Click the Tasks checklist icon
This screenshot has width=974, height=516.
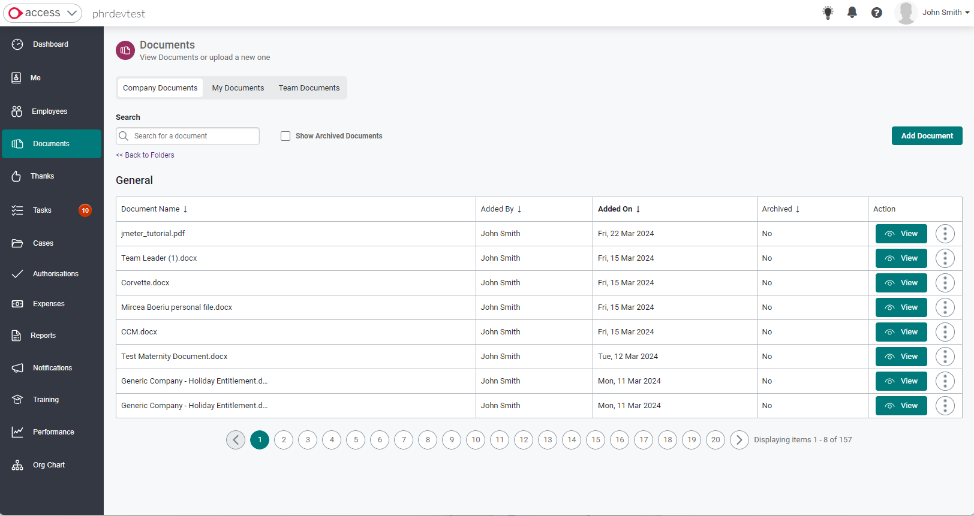[17, 210]
